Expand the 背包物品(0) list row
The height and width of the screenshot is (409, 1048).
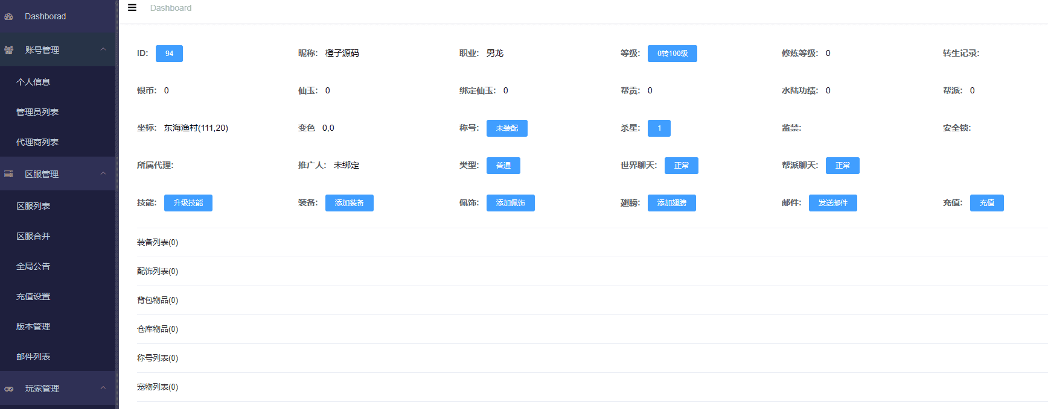158,300
